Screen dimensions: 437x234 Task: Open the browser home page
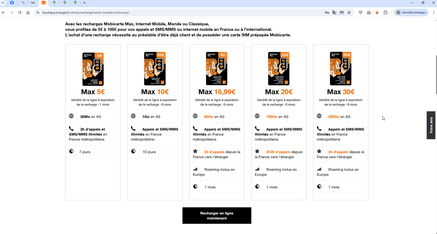tap(28, 13)
